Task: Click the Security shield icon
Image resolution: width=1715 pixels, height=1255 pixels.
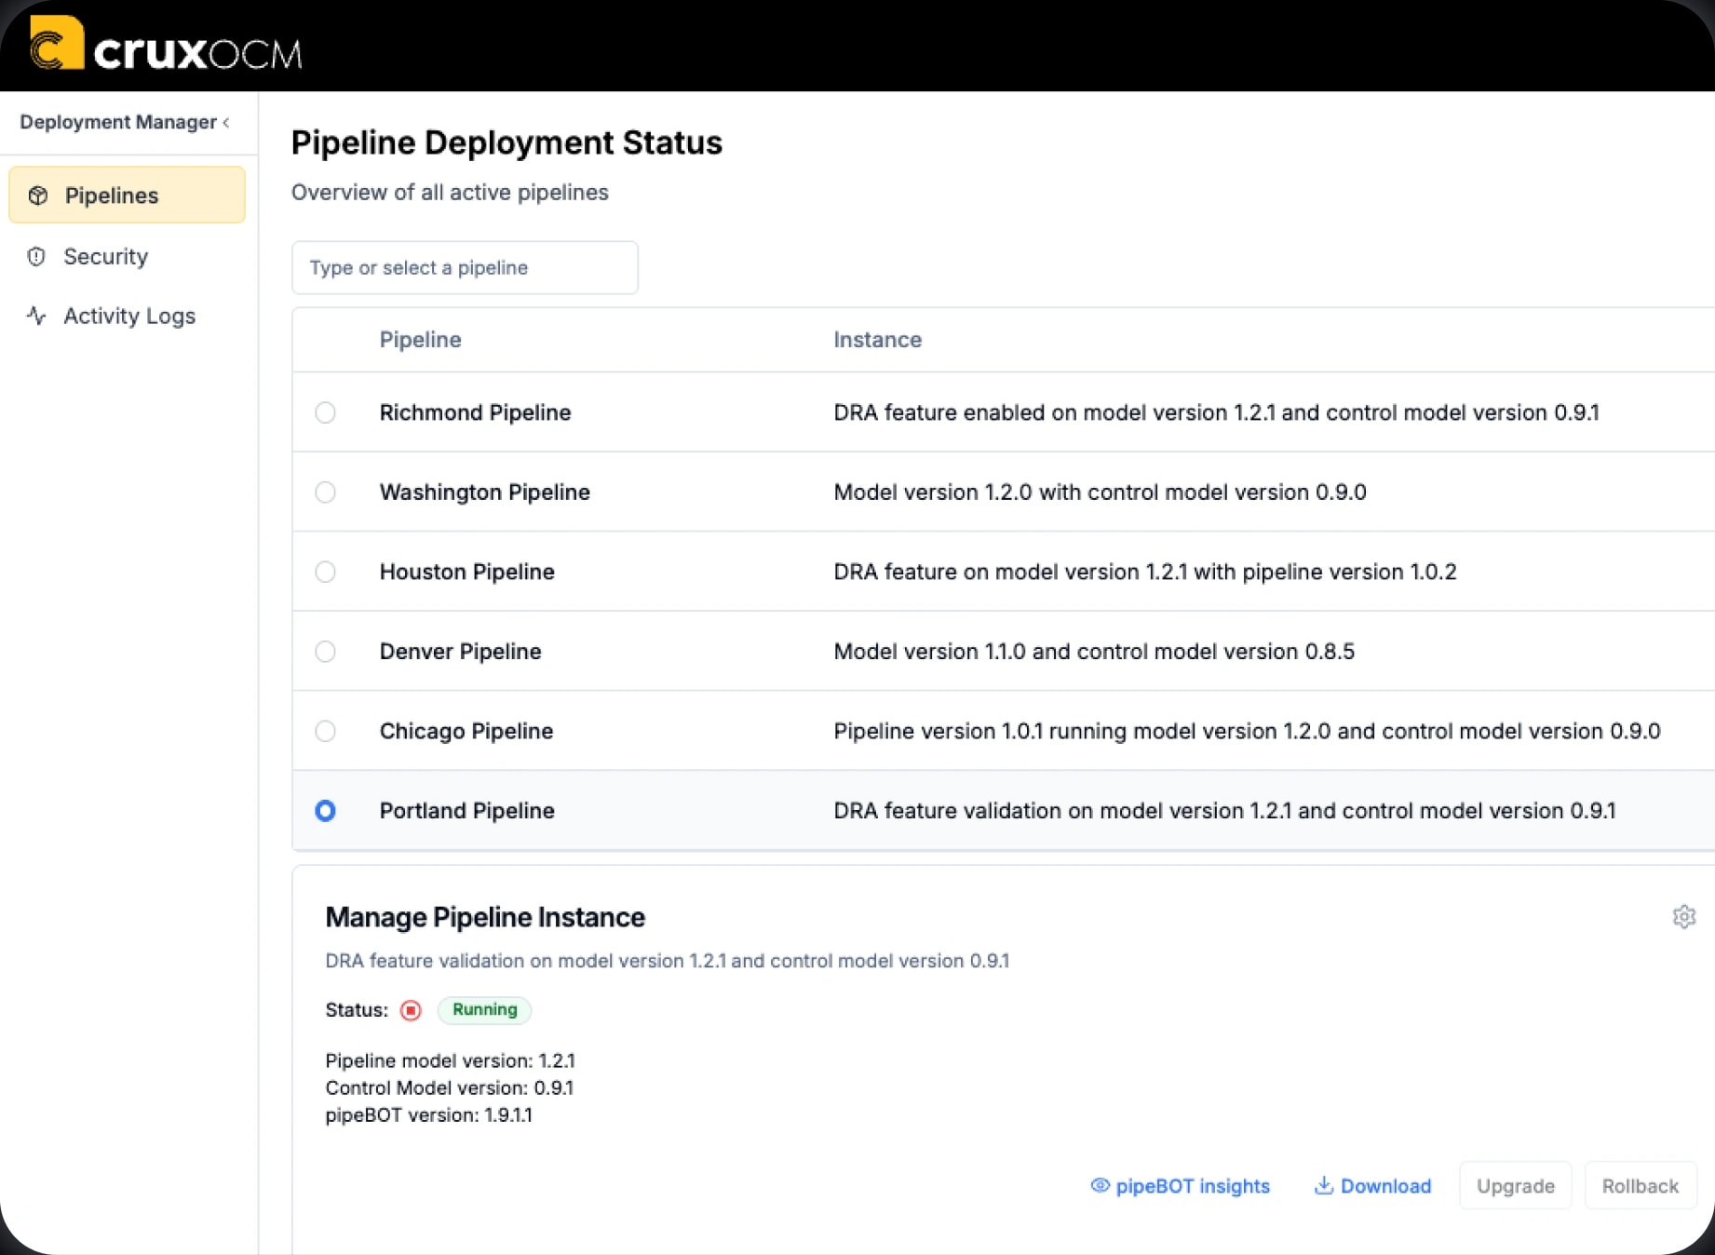Action: pyautogui.click(x=36, y=257)
